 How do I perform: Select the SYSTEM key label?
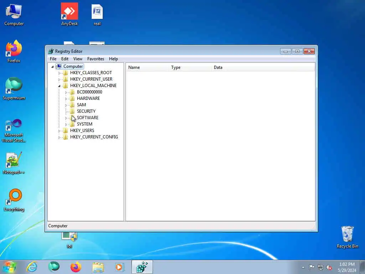[x=84, y=124]
